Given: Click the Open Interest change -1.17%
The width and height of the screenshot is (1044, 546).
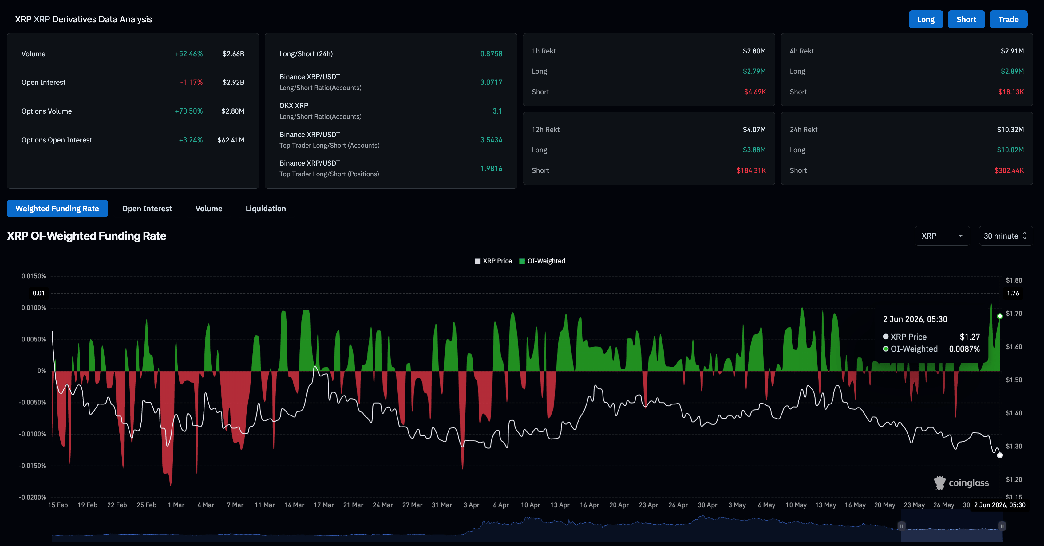Looking at the screenshot, I should (191, 82).
